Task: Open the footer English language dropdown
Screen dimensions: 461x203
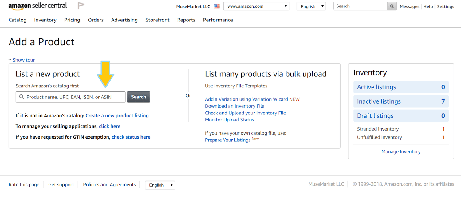Action: pos(160,185)
